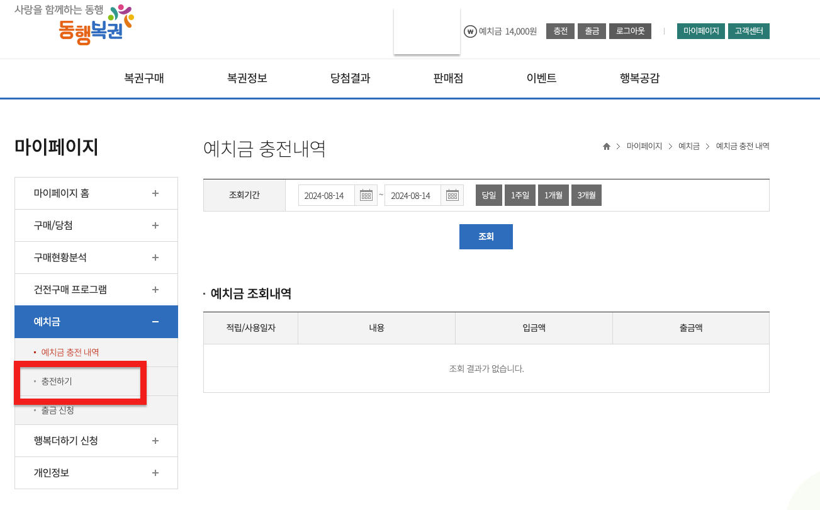820x510 pixels.
Task: Expand 구매/당첨 section
Action: [x=96, y=225]
